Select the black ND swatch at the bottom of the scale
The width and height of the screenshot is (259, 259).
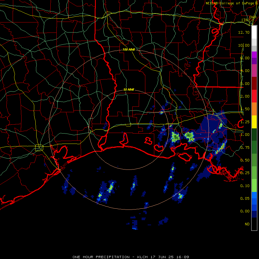[254, 224]
